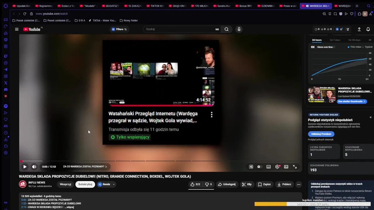Open more actions three-dot menu
Viewport: 374px width, 210px height.
tap(299, 184)
